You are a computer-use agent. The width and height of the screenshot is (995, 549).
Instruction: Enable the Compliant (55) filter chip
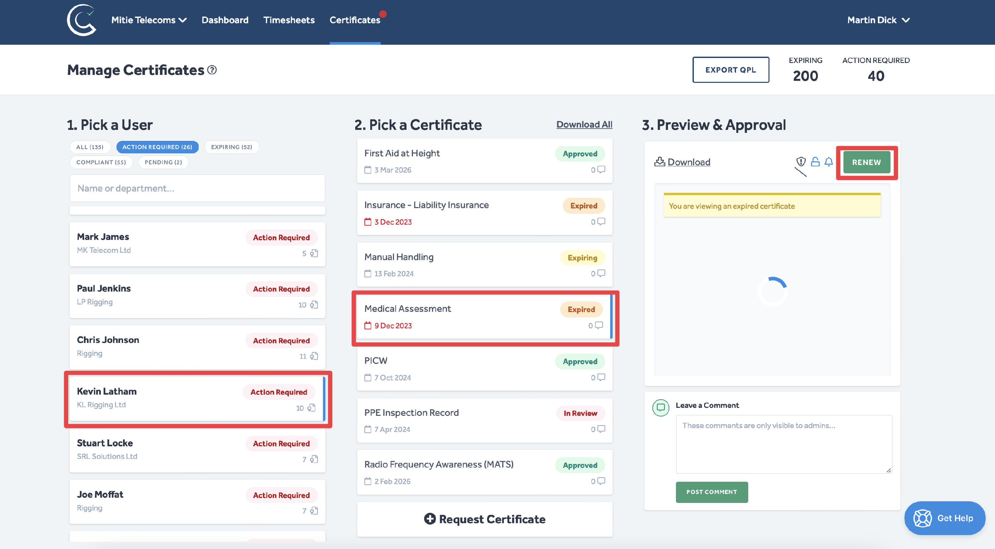coord(101,162)
